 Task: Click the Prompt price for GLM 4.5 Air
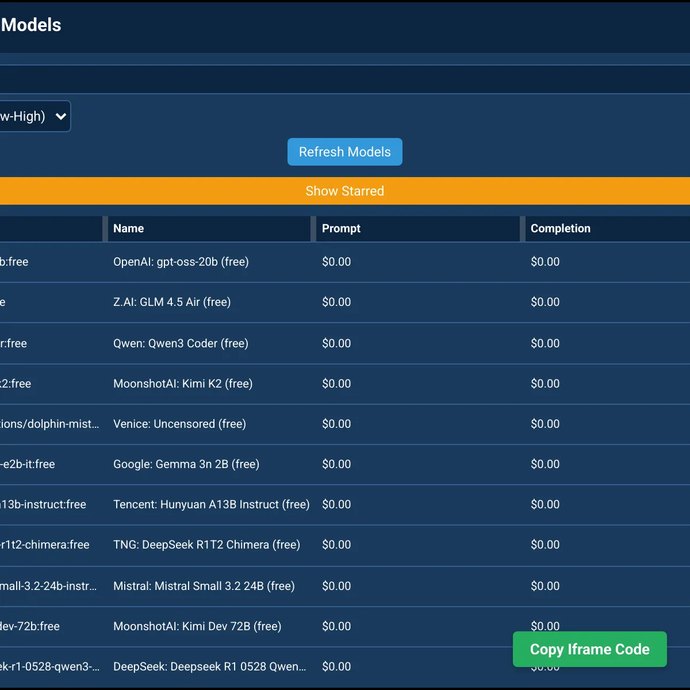336,302
